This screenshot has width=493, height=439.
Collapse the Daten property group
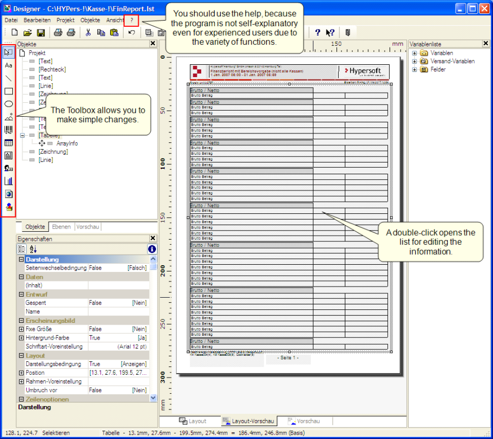[x=21, y=277]
